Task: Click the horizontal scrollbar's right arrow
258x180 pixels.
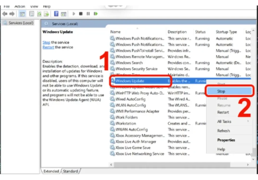Action: coord(248,165)
